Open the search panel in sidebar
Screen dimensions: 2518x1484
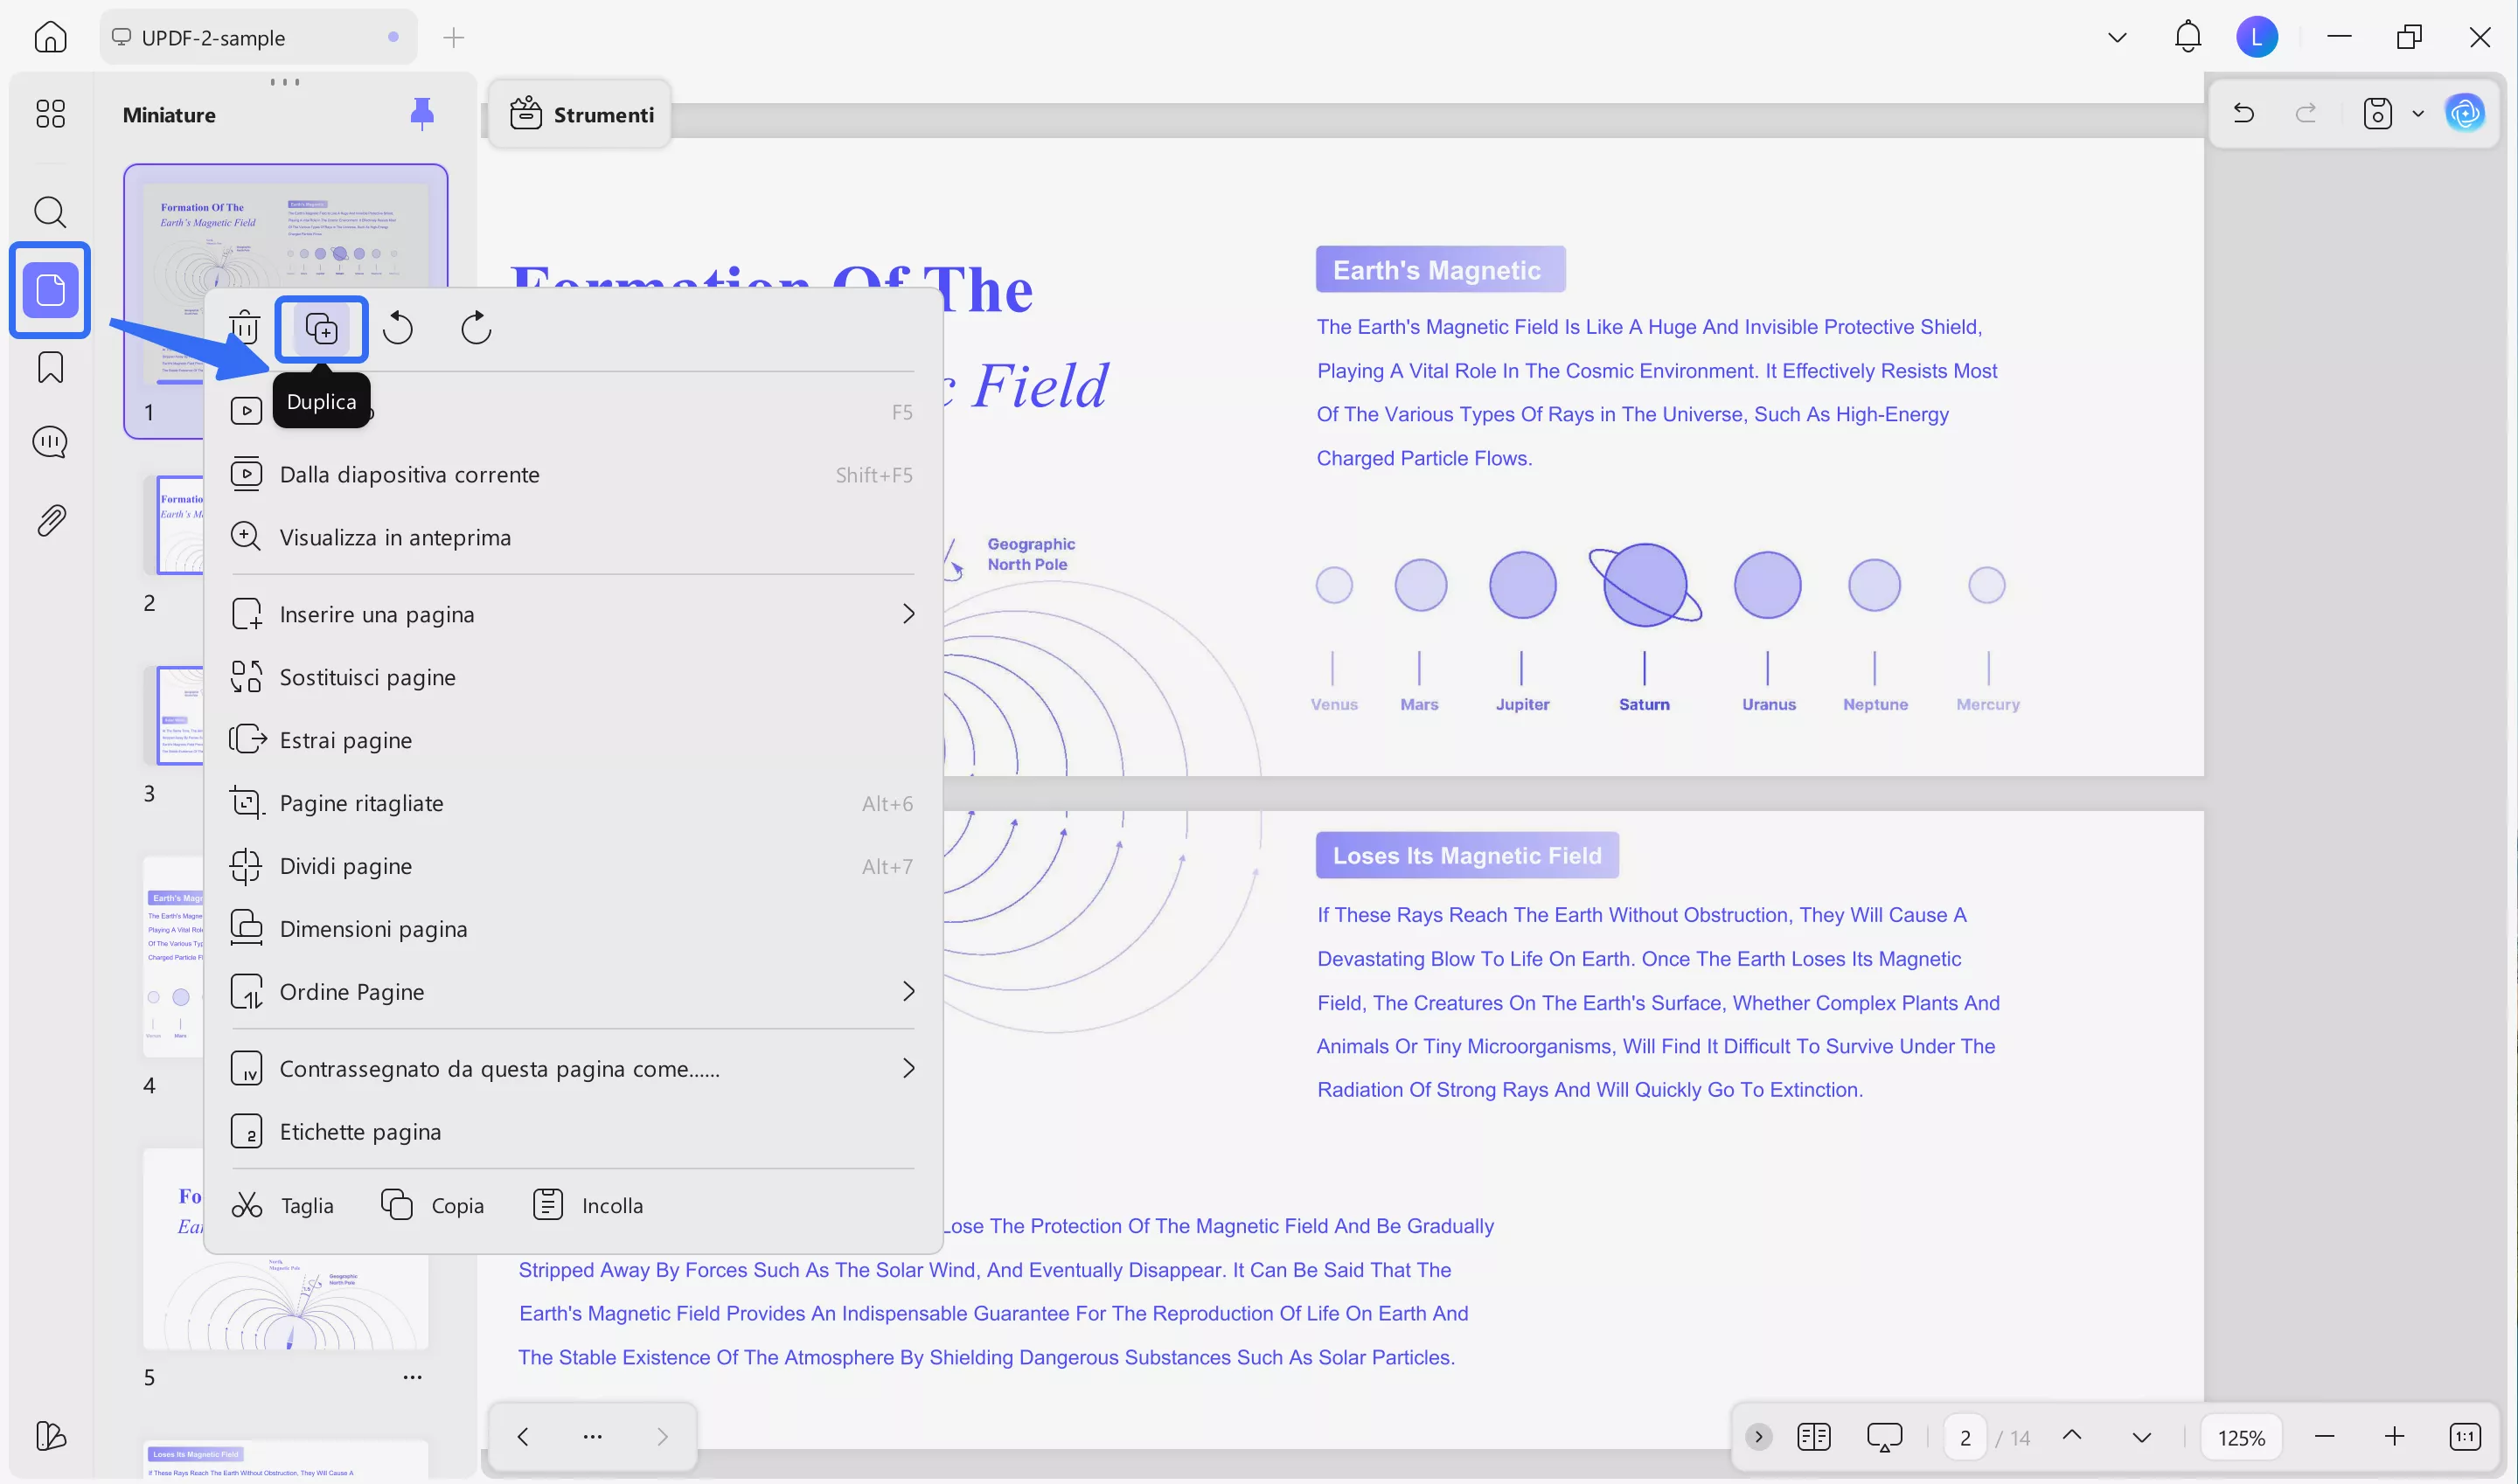coord(50,212)
